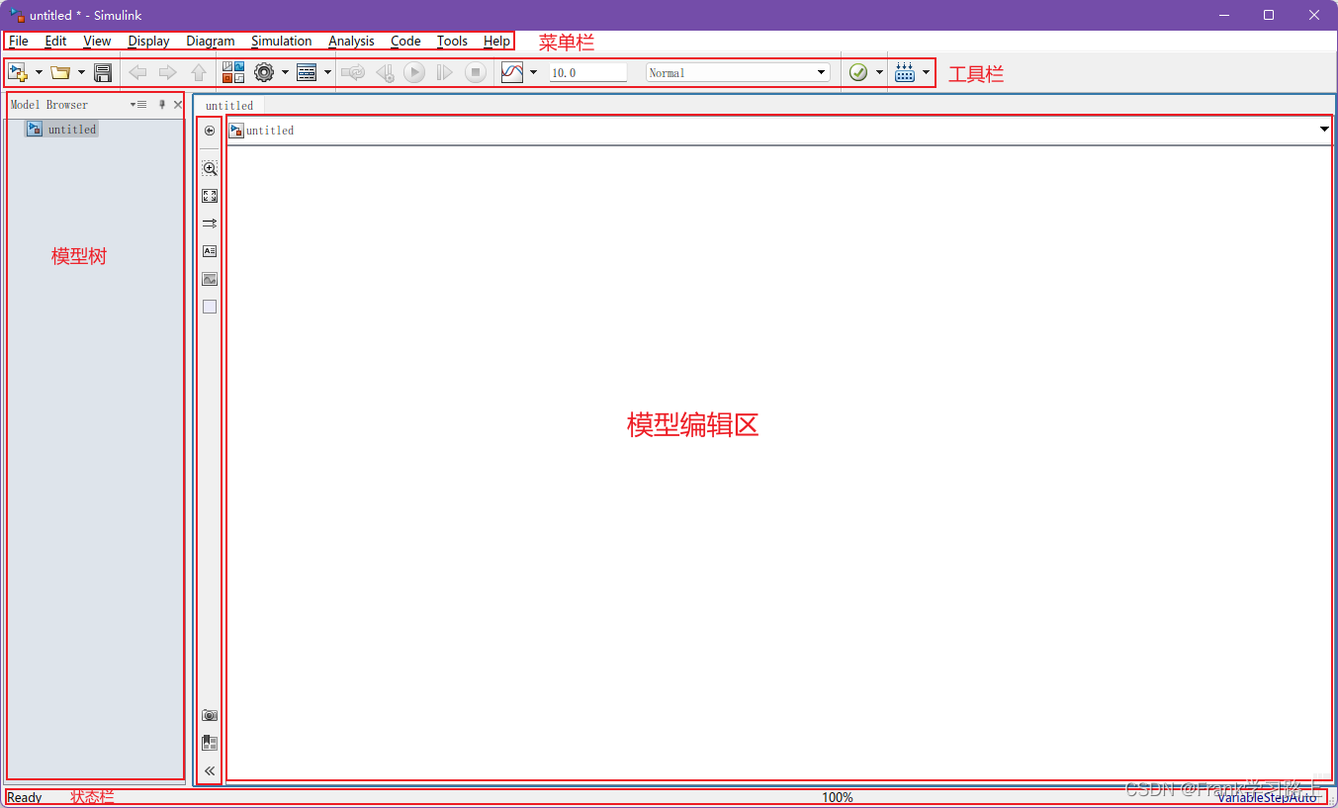This screenshot has height=808, width=1338.
Task: Switch to the untitled tab
Action: pos(228,105)
